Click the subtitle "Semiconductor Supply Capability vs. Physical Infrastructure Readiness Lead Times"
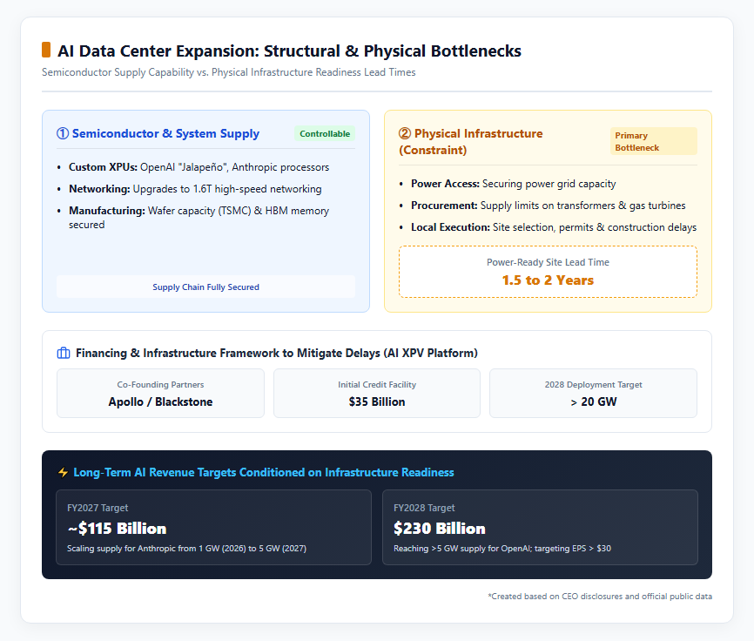 pos(229,72)
